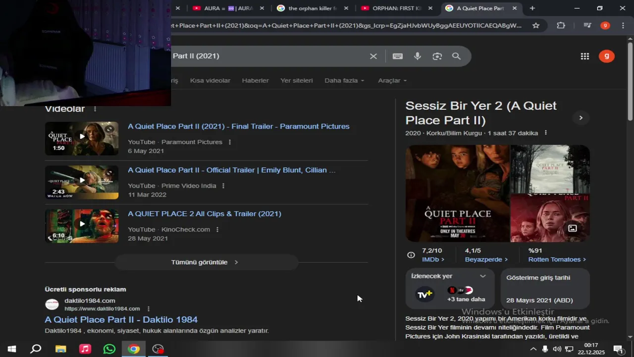Expand the Daha fazla dropdown
This screenshot has height=357, width=634.
click(344, 81)
